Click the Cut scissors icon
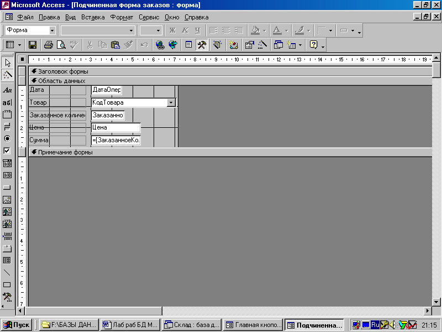Screen dimensions: 442x332 (x=90, y=45)
